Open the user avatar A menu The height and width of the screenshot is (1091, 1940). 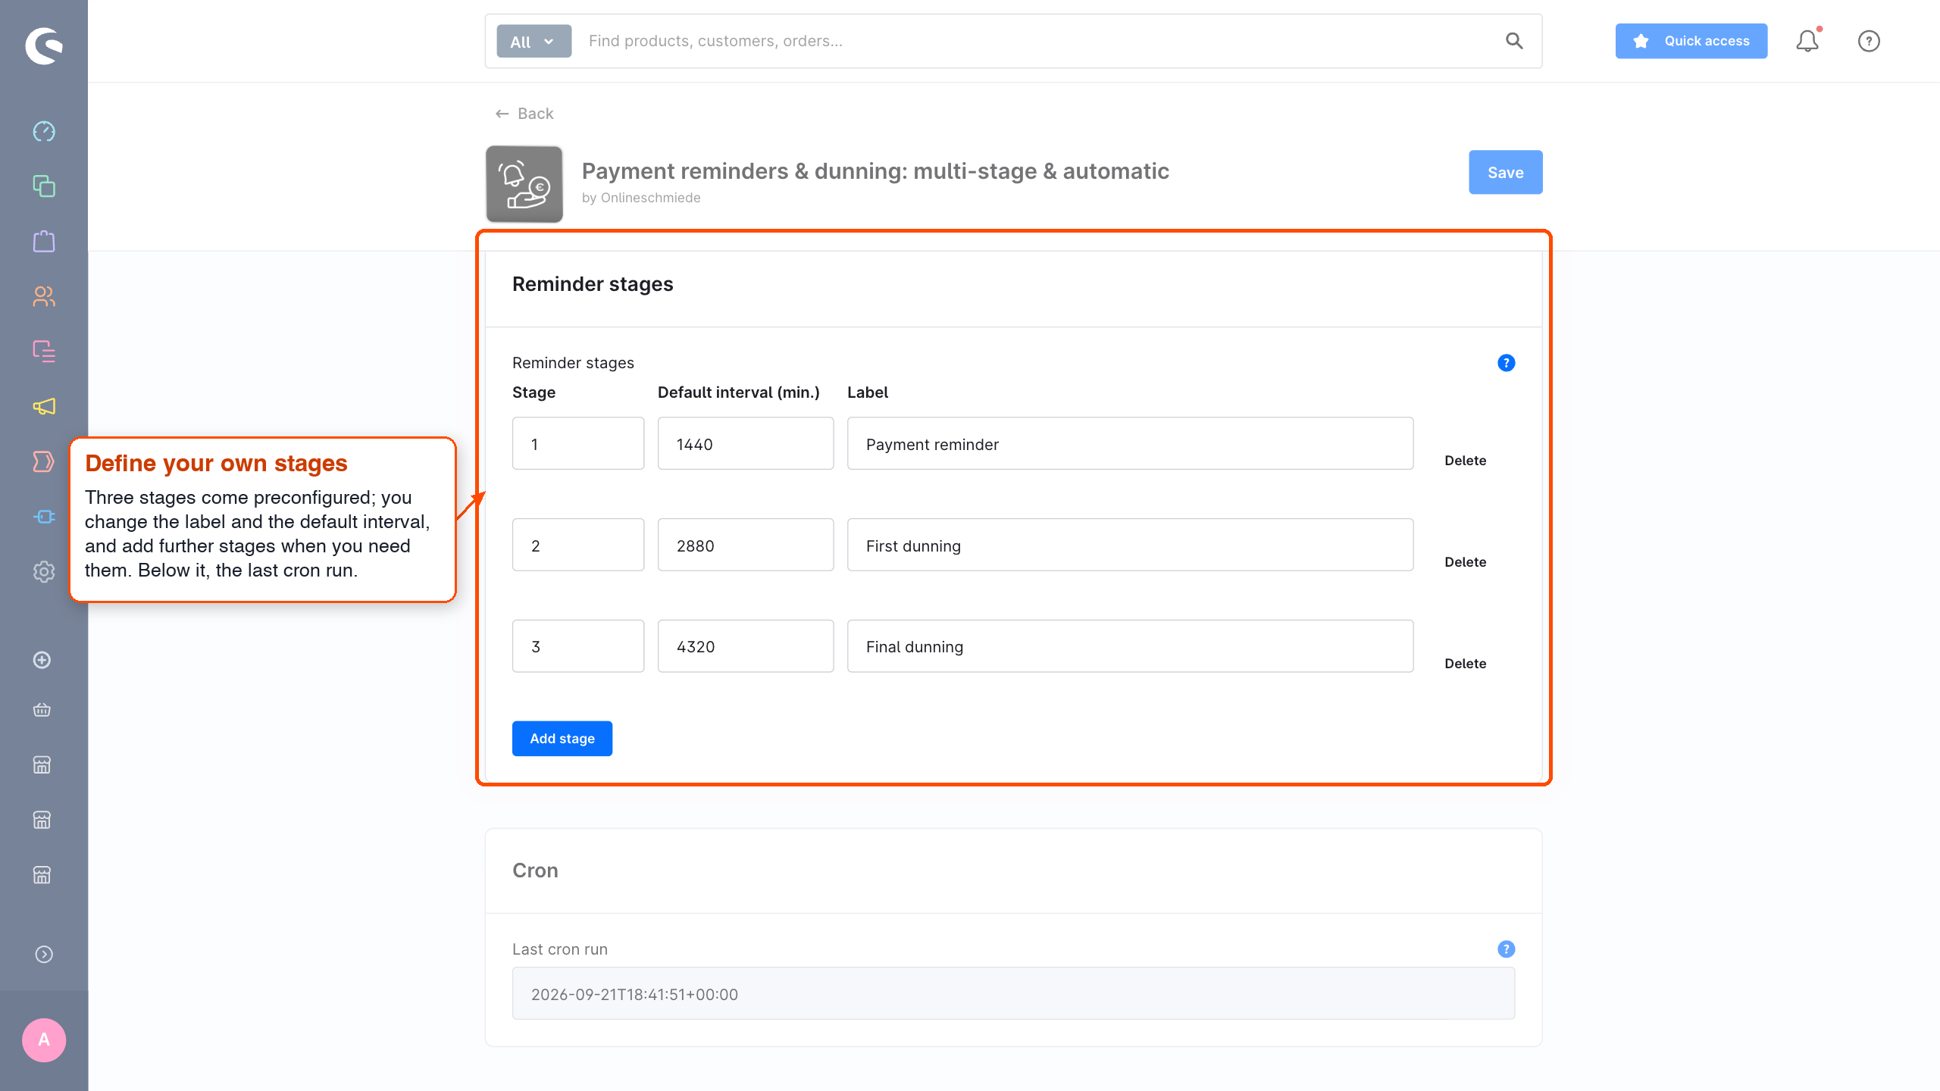[x=44, y=1040]
